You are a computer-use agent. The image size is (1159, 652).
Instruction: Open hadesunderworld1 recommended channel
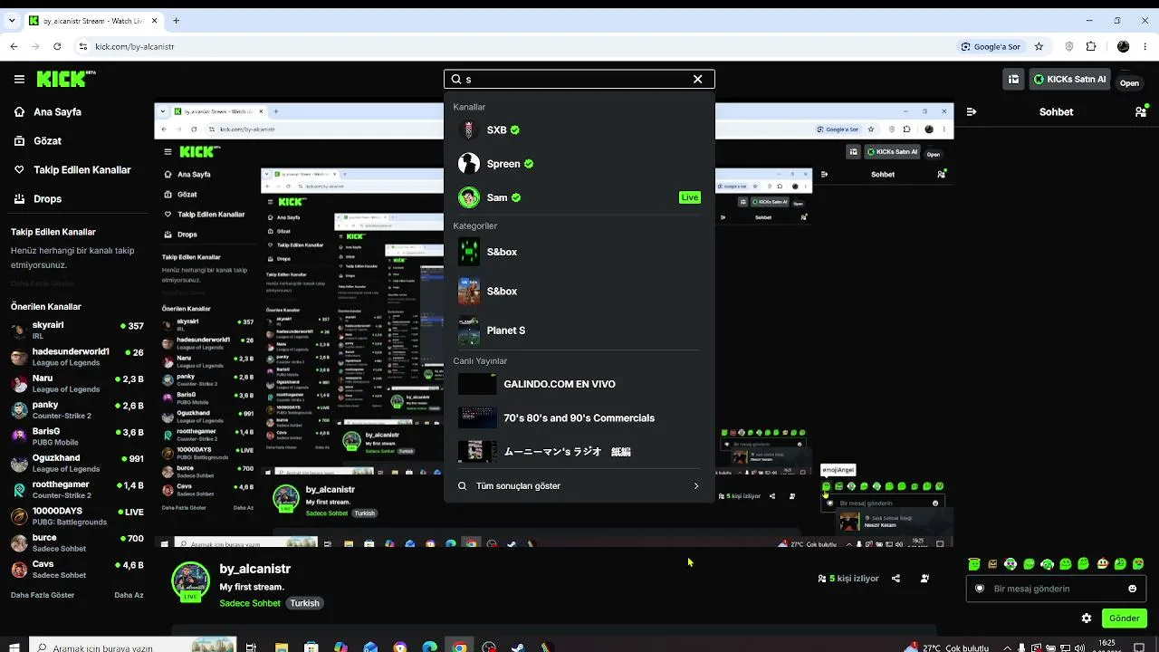77,357
